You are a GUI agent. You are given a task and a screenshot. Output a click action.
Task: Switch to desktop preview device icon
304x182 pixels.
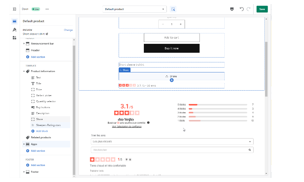point(232,9)
